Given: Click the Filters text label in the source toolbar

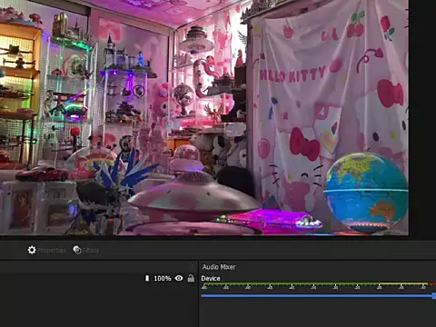Looking at the screenshot, I should (x=91, y=251).
